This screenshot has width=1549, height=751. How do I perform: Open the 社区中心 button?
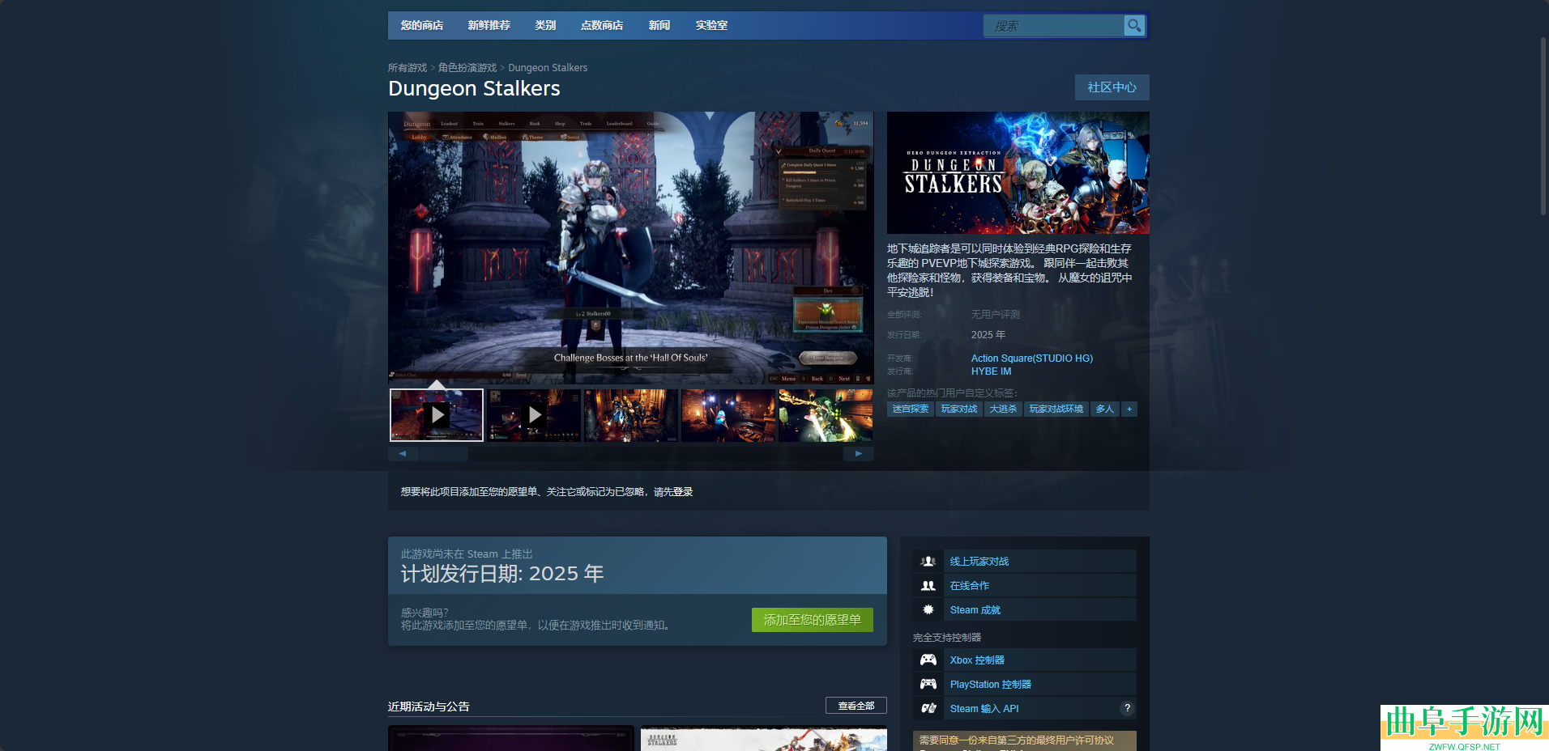click(x=1112, y=87)
